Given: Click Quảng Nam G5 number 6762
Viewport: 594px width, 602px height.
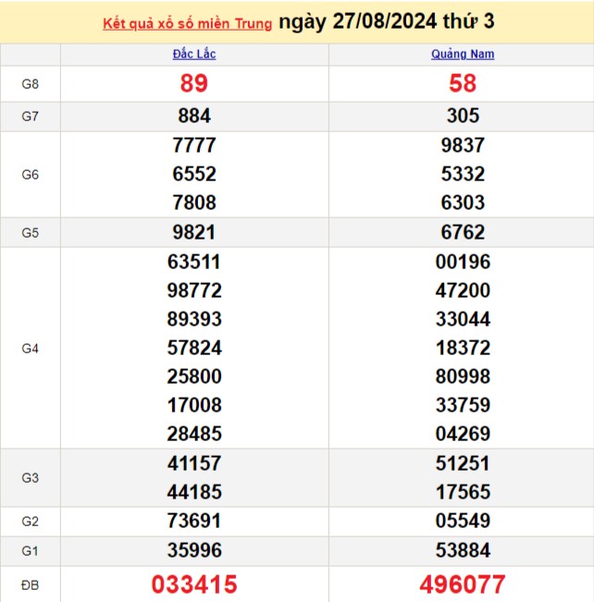Looking at the screenshot, I should [x=463, y=233].
